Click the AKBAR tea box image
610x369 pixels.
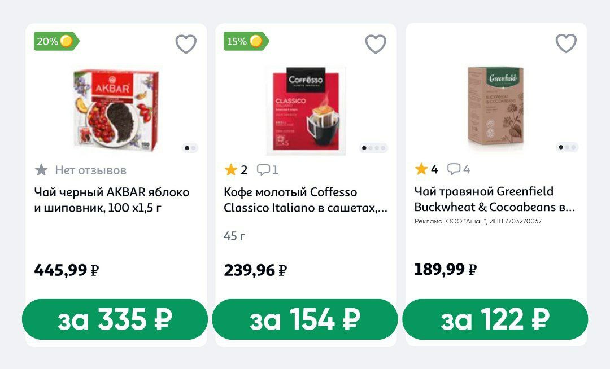(115, 107)
